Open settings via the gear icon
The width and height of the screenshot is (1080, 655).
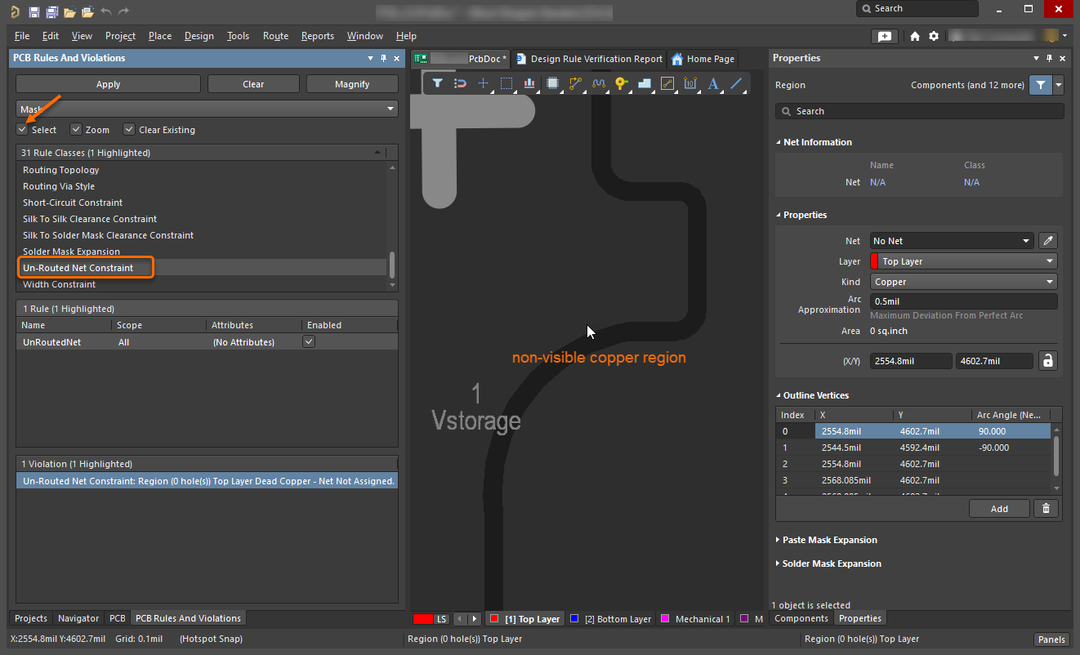934,36
